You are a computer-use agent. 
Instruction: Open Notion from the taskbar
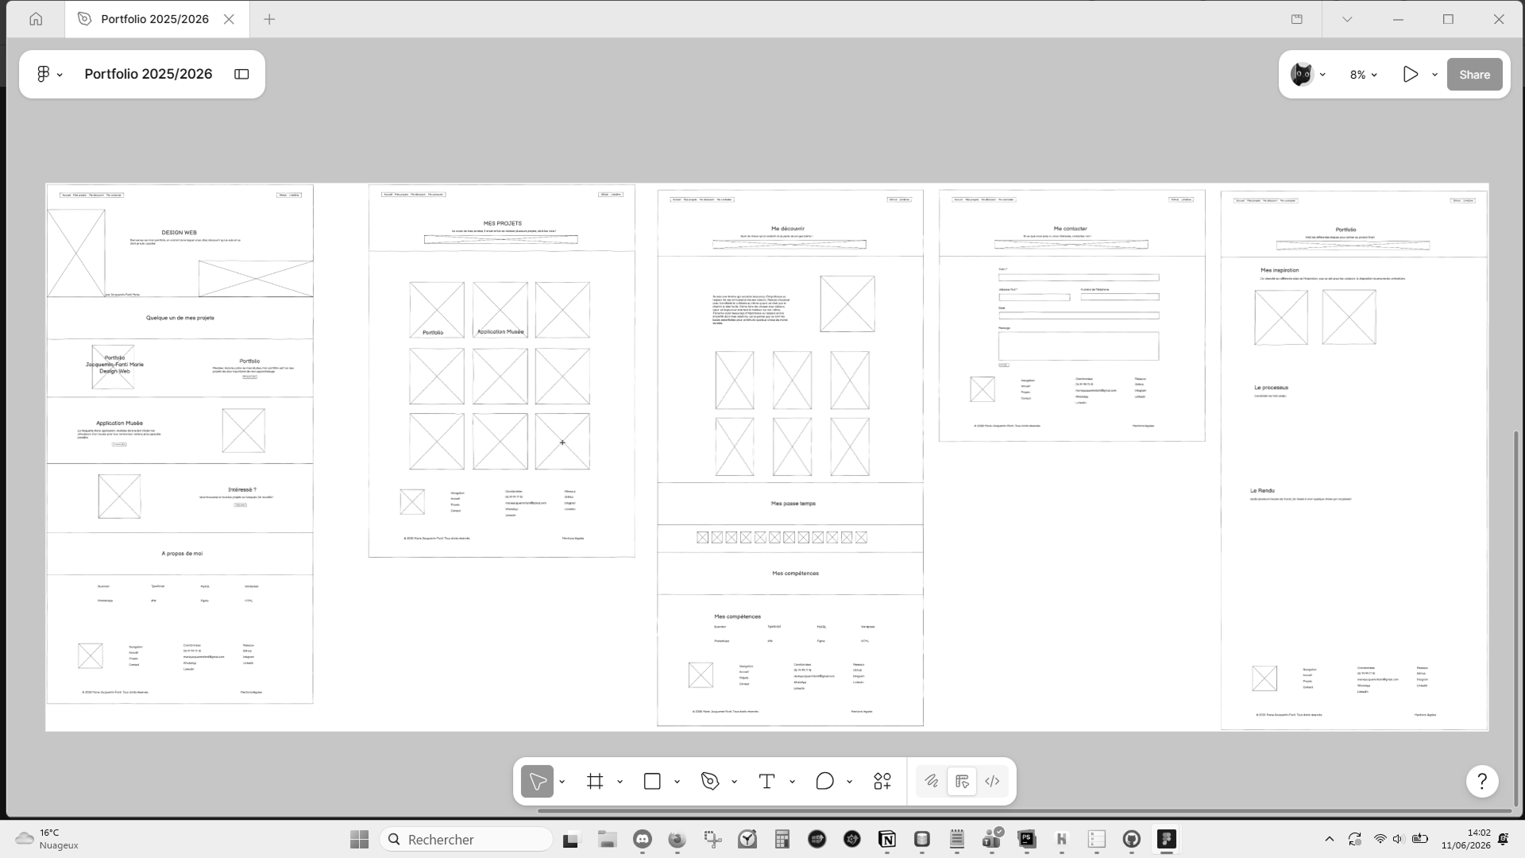coord(887,840)
